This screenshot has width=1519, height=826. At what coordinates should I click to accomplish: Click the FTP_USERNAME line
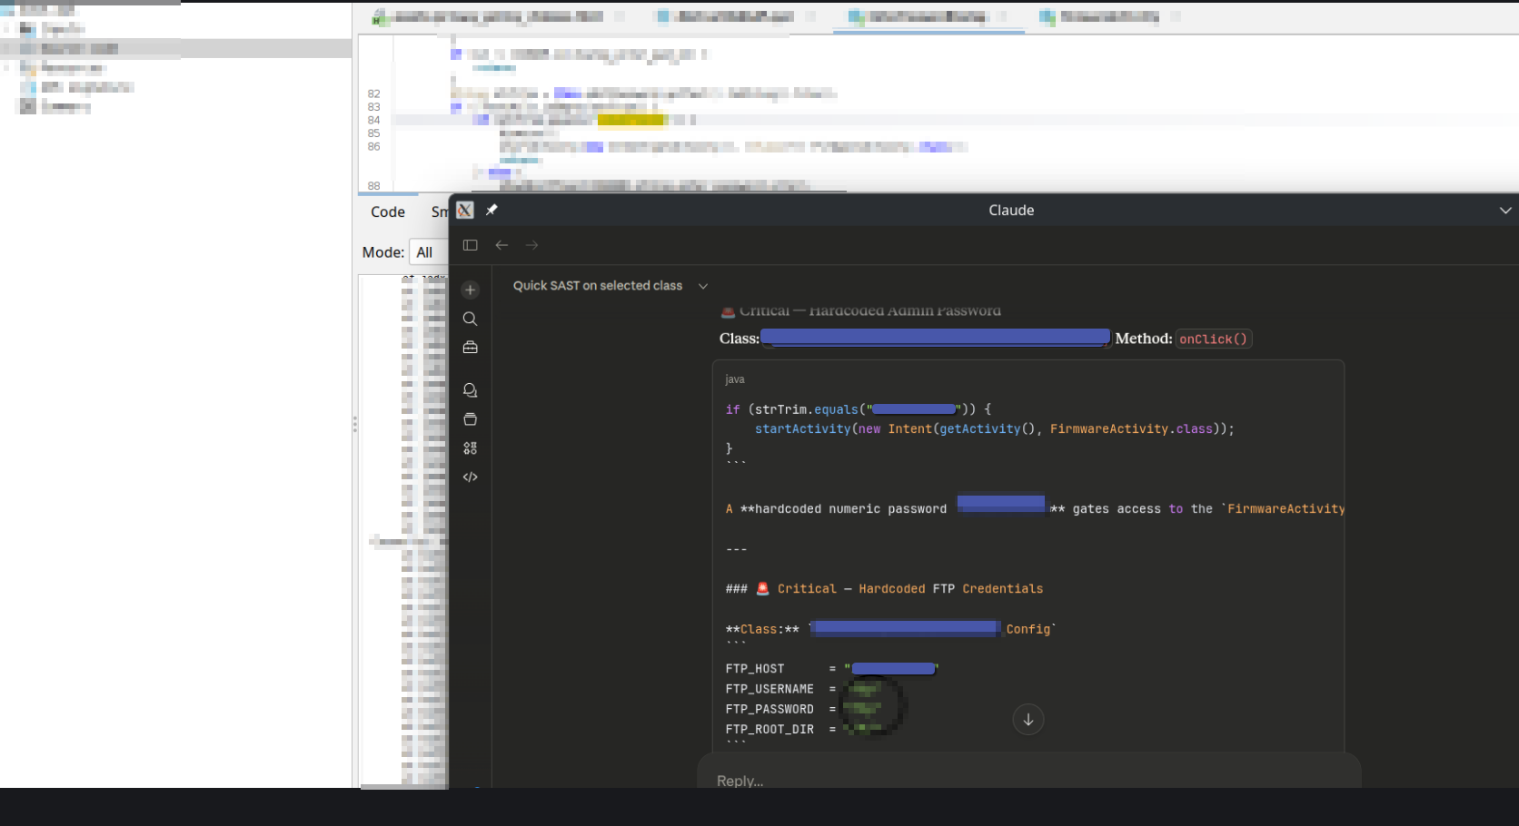click(x=804, y=689)
